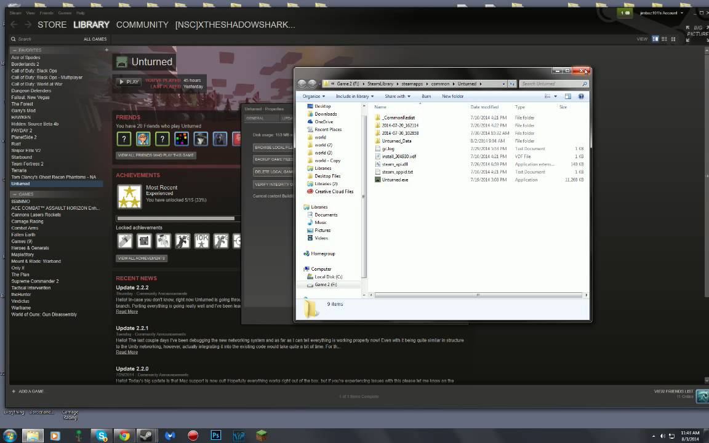Select Terraria in favorites list
The image size is (709, 443).
19,171
